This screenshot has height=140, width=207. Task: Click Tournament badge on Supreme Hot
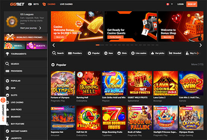point(58,108)
